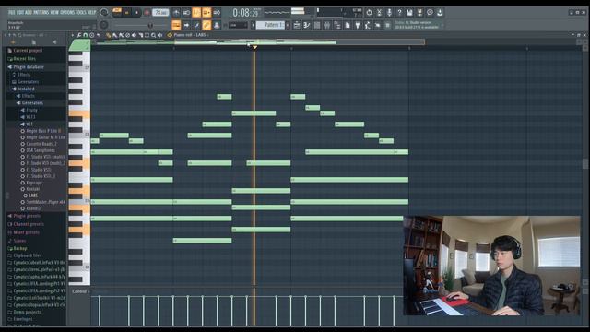Open the EDIT menu
Image resolution: width=590 pixels, height=332 pixels.
[20, 12]
